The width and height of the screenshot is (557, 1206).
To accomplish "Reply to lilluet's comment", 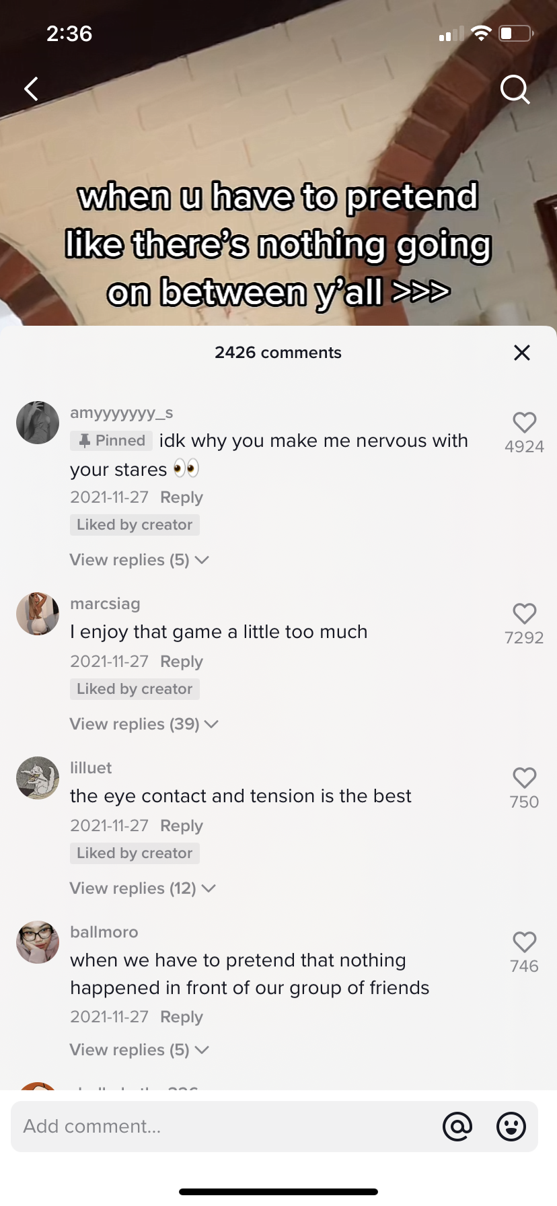I will click(182, 826).
